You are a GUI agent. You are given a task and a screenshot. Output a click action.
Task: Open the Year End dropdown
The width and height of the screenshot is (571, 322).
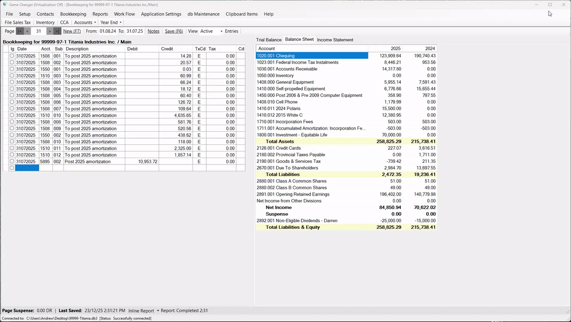(111, 23)
